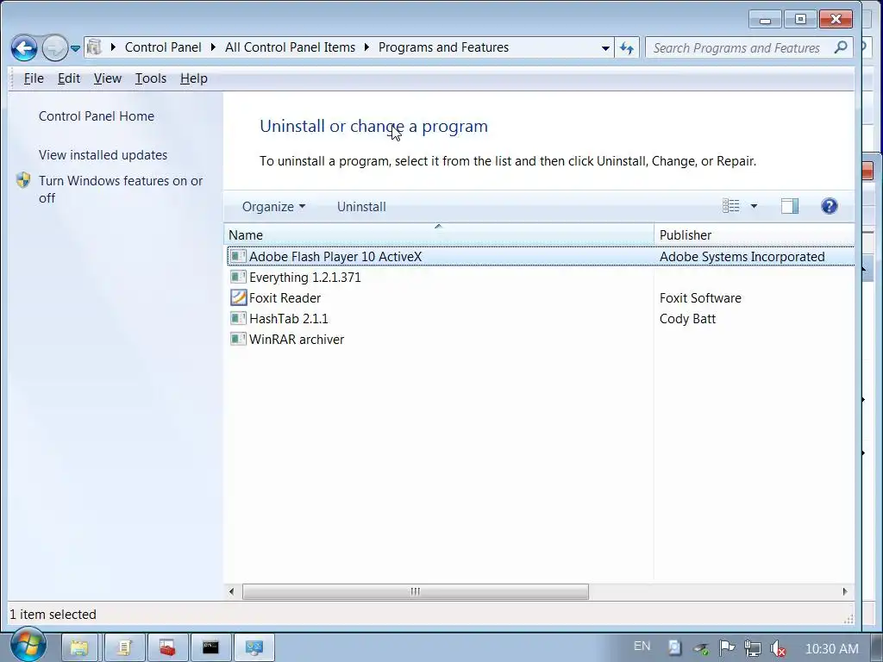
Task: Click the Cody Batt publisher cell
Action: pos(687,319)
